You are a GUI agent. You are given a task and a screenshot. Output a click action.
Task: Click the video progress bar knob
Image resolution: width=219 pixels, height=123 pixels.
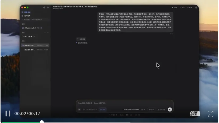42,122
